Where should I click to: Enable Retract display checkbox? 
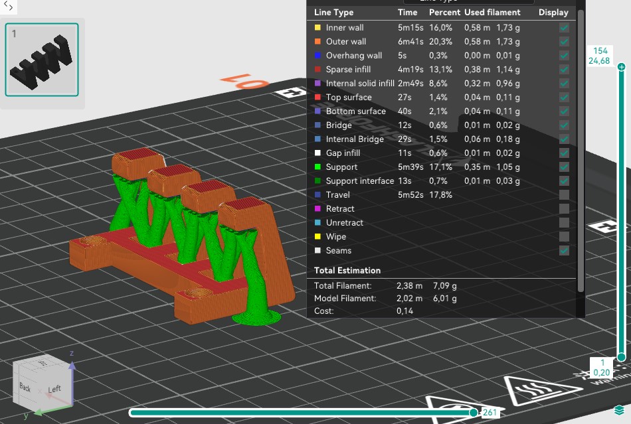click(x=564, y=208)
